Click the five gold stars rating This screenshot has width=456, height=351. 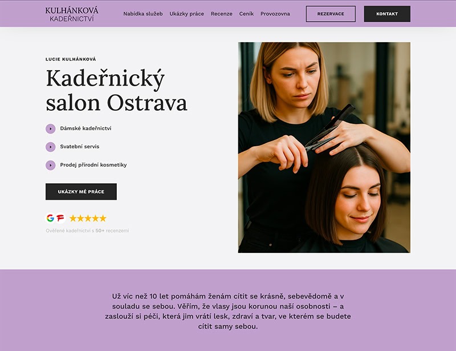click(x=88, y=218)
